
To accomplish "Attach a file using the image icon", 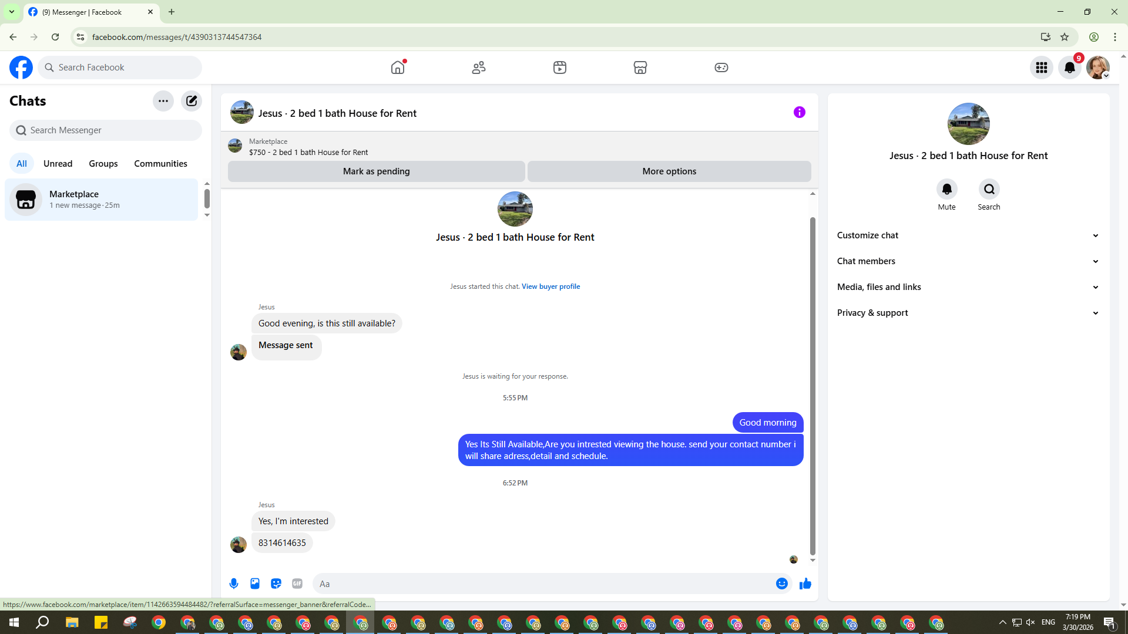I will [255, 584].
